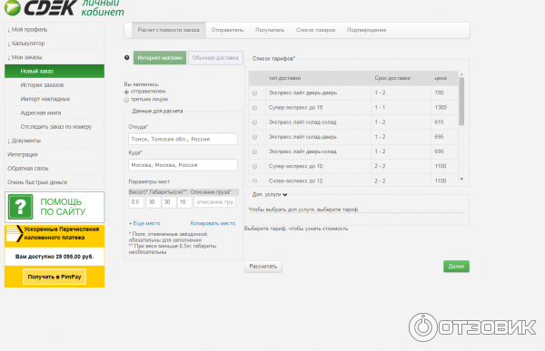Choose the Экспресс лайт склад-дверь tariff radio

(x=254, y=137)
